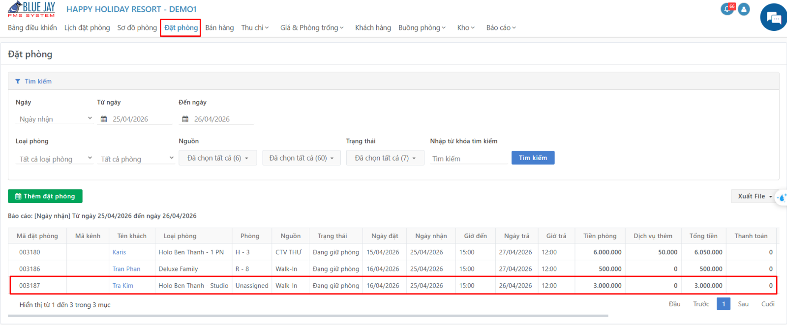Image resolution: width=787 pixels, height=325 pixels.
Task: Click the water-drop widget beside Xuất File
Action: pos(782,198)
